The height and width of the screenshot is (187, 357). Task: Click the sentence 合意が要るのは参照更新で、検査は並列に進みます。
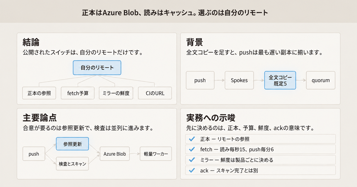(88, 128)
